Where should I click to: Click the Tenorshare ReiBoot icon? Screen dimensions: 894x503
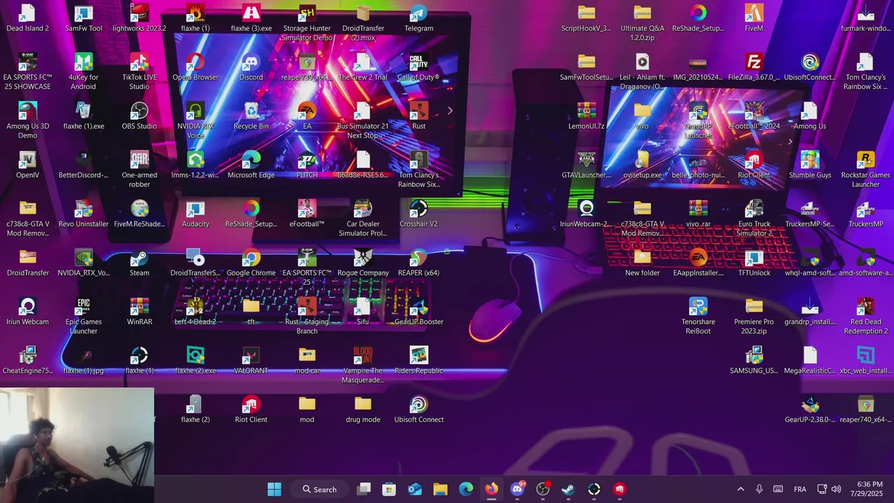point(698,316)
